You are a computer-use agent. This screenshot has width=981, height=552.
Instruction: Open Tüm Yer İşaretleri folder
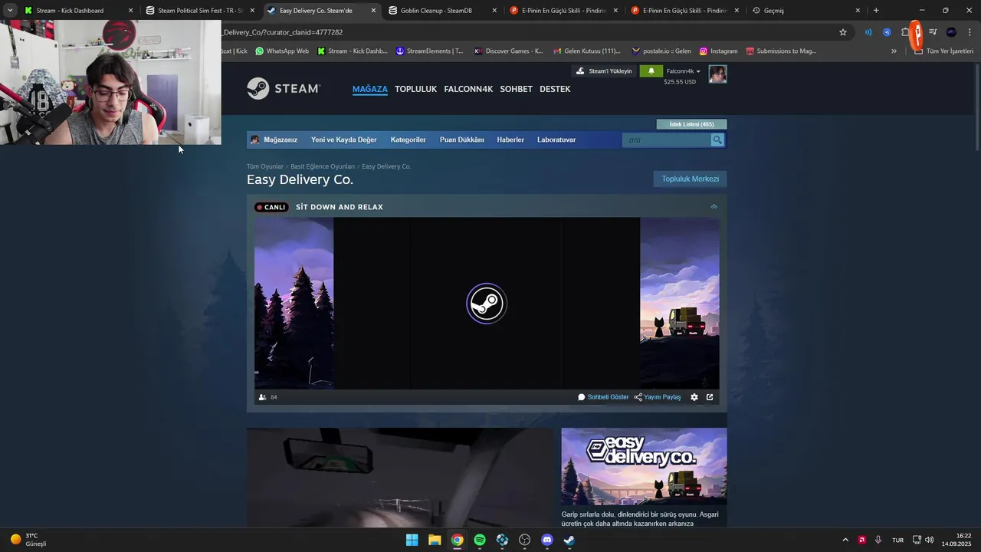tap(943, 51)
